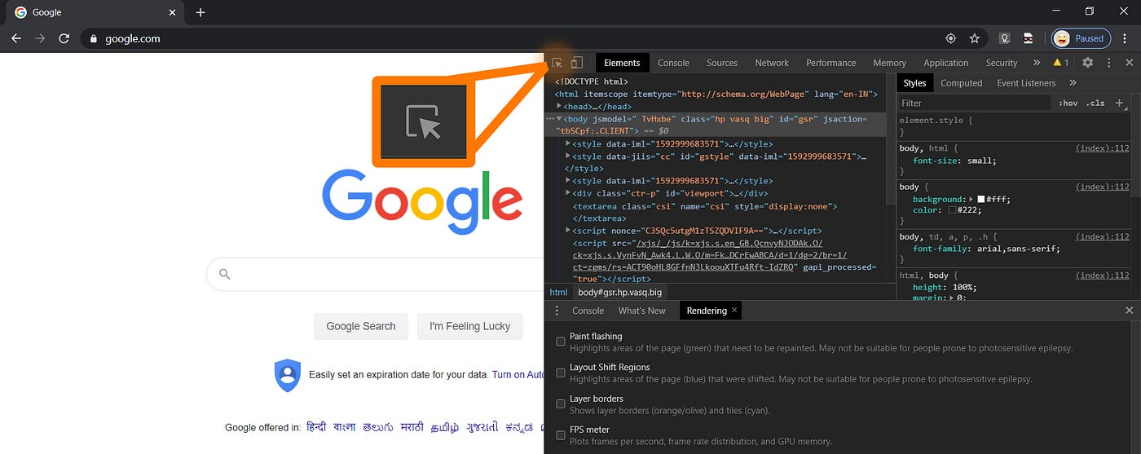The image size is (1141, 454).
Task: Select the body#gsr.hp.vasq.big breadcrumb
Action: pos(620,292)
